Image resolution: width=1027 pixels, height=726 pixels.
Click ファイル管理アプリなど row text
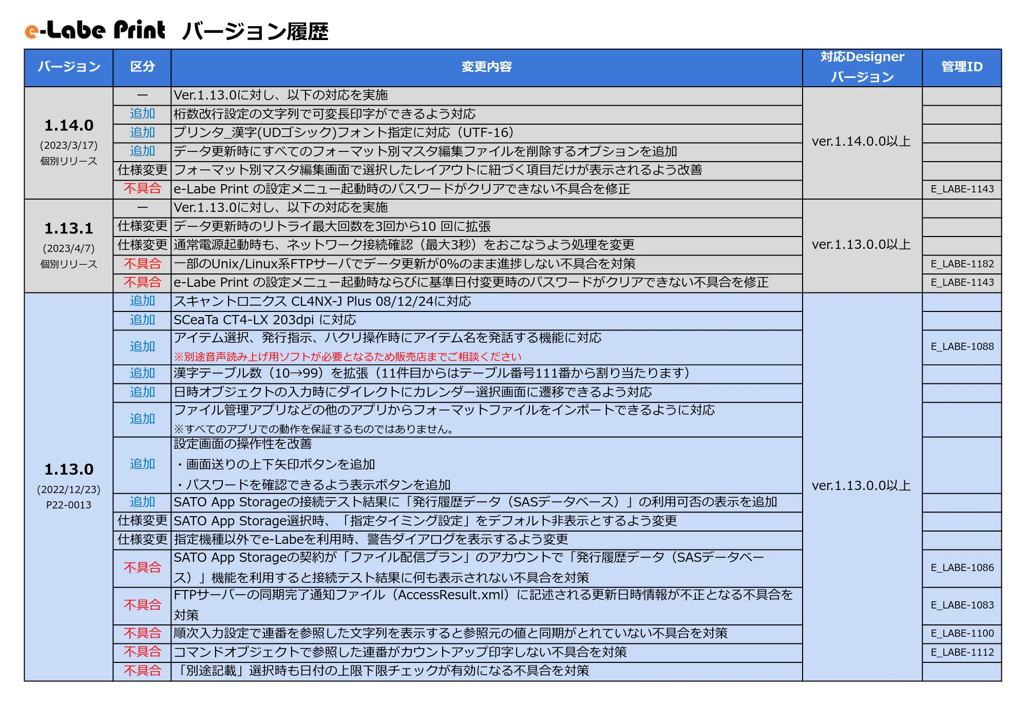(444, 410)
